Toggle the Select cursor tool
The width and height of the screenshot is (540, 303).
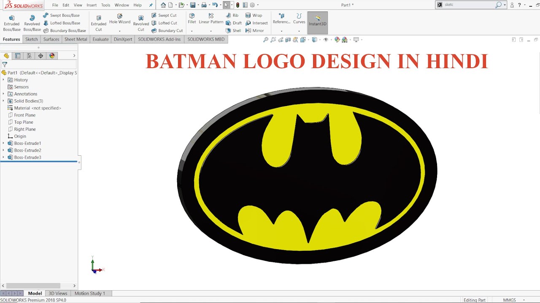(227, 5)
